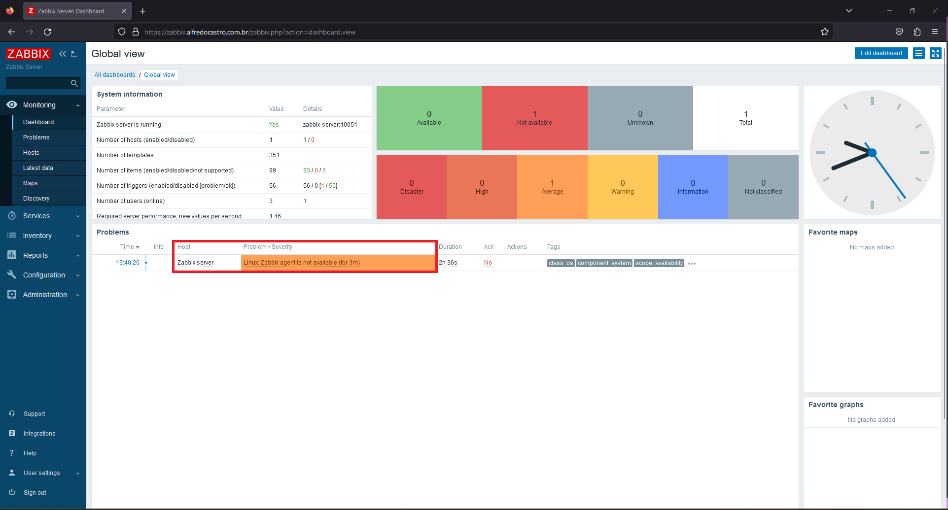Open the Problems menu item
Viewport: 948px width, 510px height.
(x=36, y=137)
